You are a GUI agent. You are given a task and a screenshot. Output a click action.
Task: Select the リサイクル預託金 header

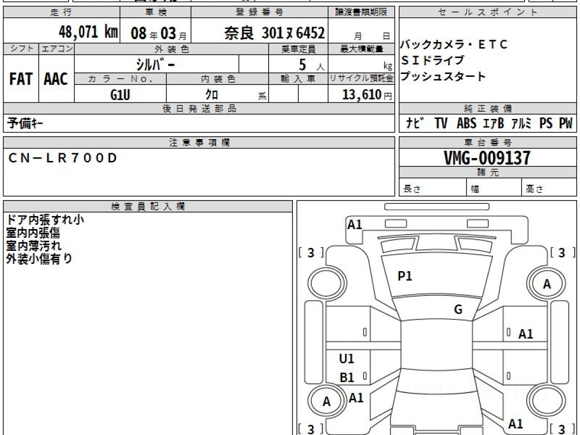362,79
